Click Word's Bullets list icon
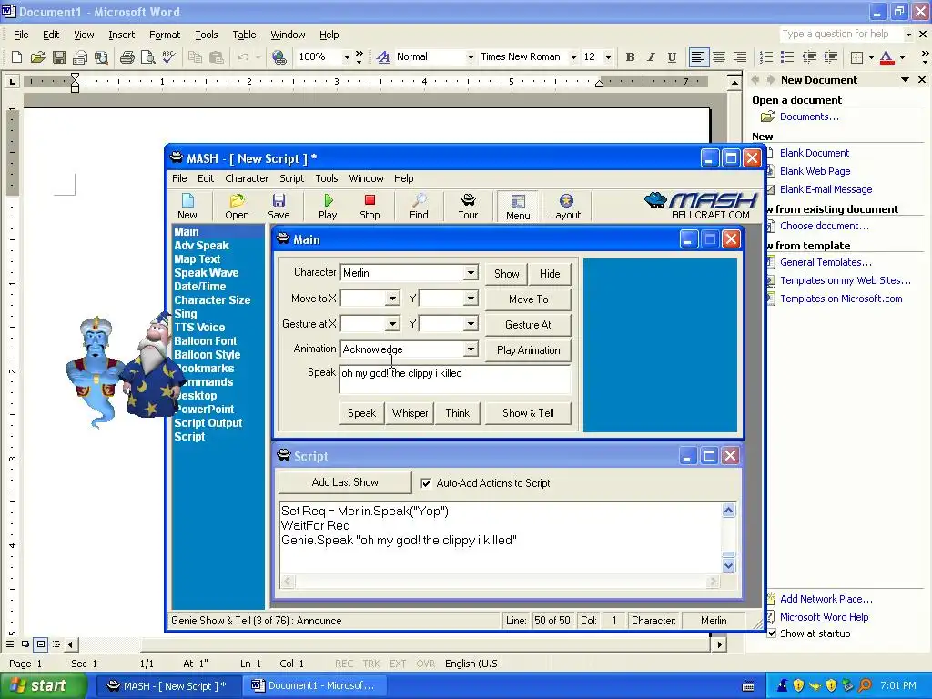Viewport: 932px width, 699px height. 787,57
